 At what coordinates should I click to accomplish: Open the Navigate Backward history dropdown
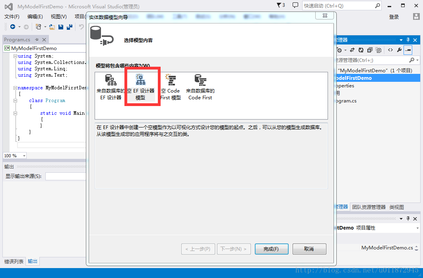click(19, 27)
